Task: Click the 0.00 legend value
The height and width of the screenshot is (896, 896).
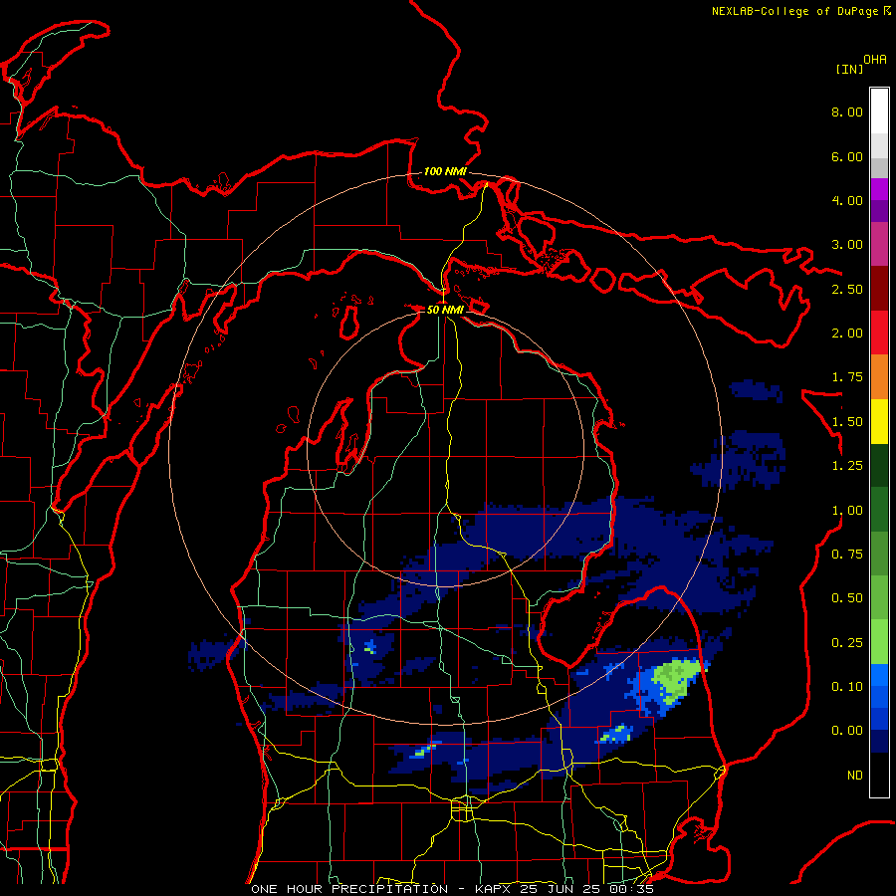Action: [x=847, y=731]
